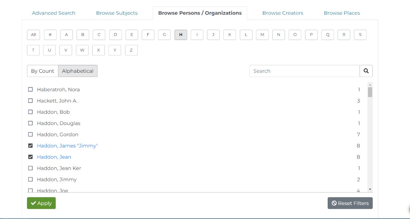Filter names by letter R

344,35
